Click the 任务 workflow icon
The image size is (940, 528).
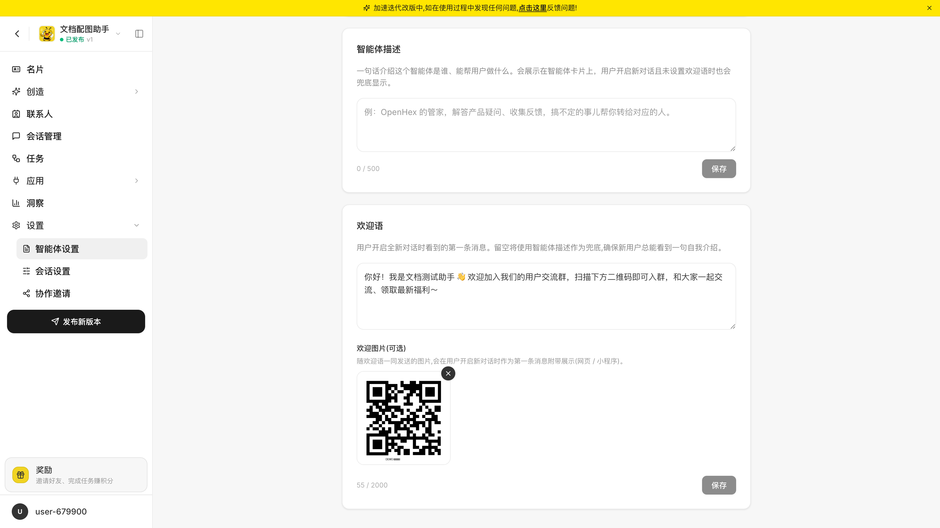click(16, 158)
